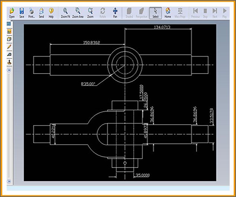Select the Measure tape sidebar icon
The image size is (236, 197).
(9, 54)
